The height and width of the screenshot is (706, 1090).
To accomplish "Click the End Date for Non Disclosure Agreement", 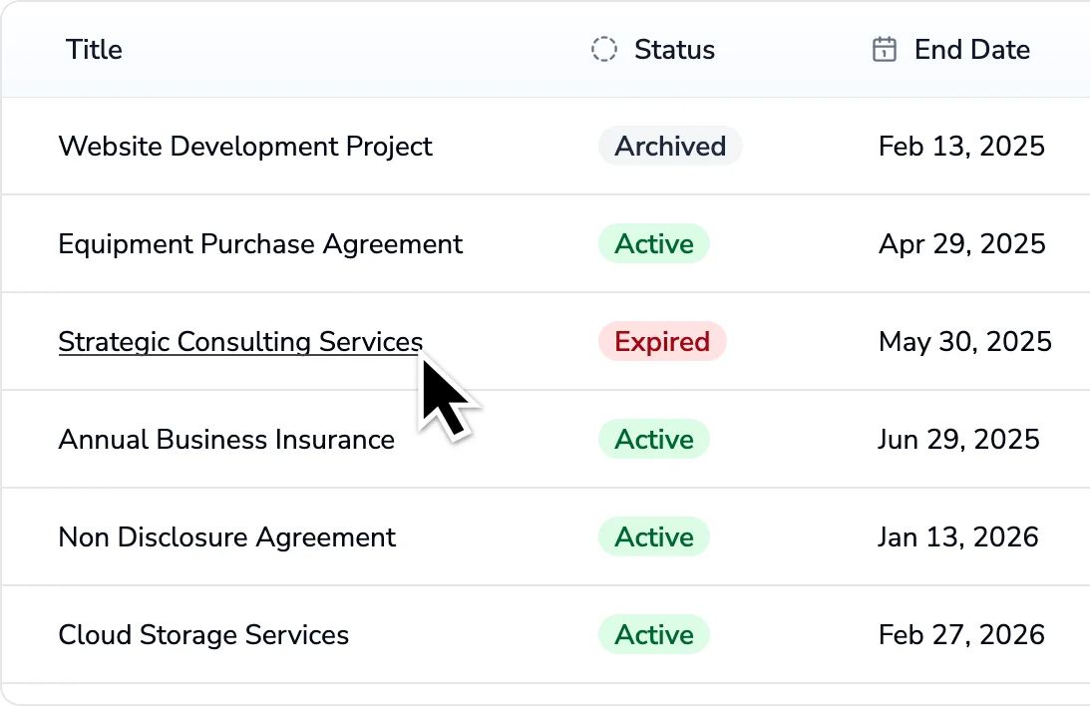I will coord(958,536).
